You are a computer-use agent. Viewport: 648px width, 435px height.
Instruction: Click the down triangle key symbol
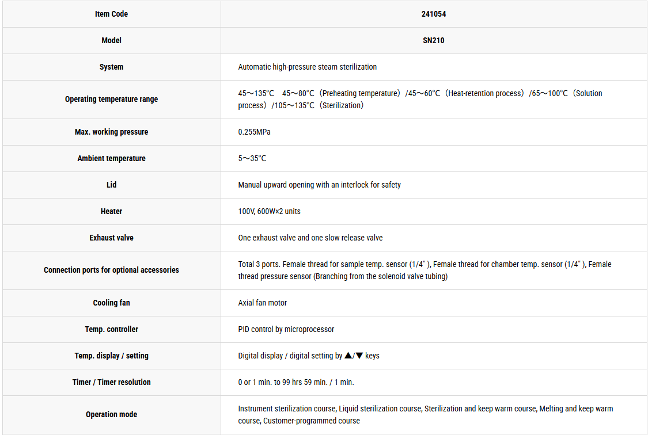coord(359,356)
